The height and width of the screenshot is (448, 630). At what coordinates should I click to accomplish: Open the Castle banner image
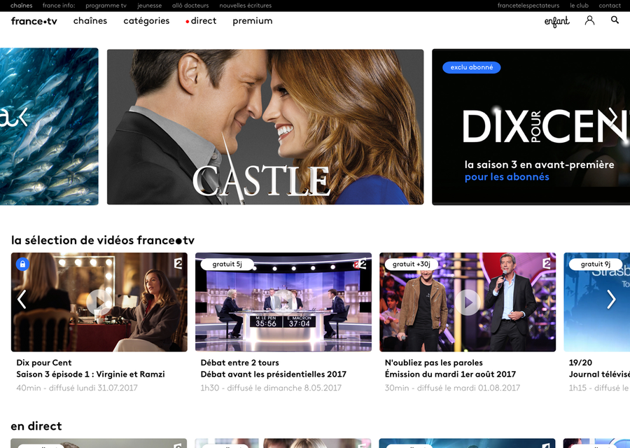coord(265,127)
